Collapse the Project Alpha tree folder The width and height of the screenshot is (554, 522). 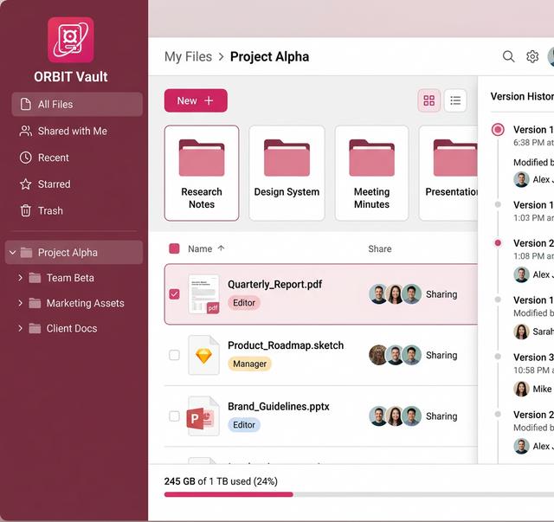(x=12, y=253)
